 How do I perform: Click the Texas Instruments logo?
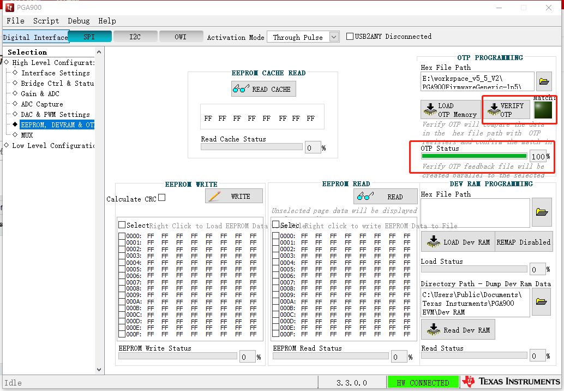(511, 382)
